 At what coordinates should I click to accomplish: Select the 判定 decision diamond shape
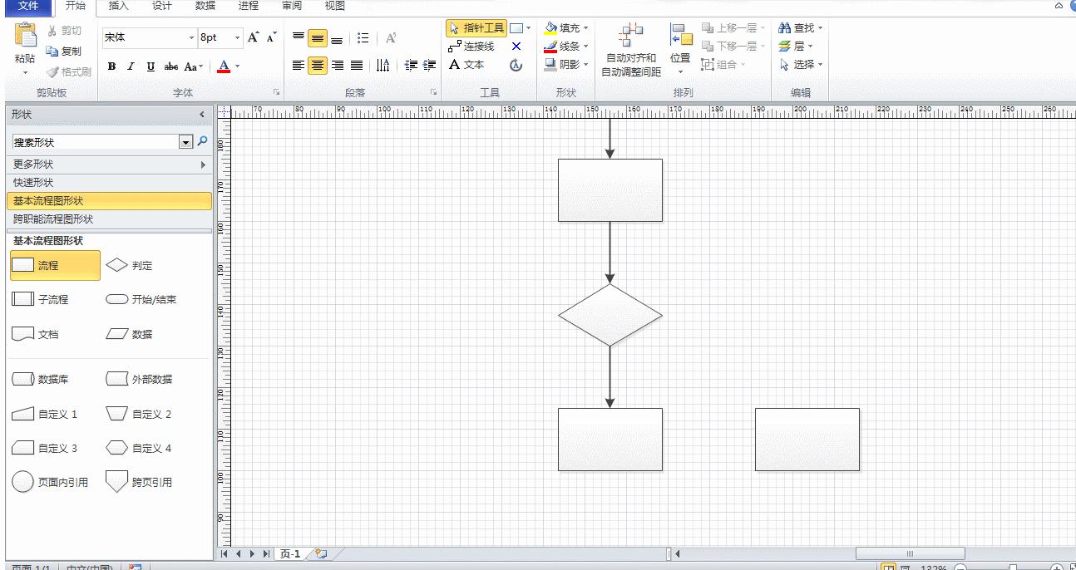131,266
